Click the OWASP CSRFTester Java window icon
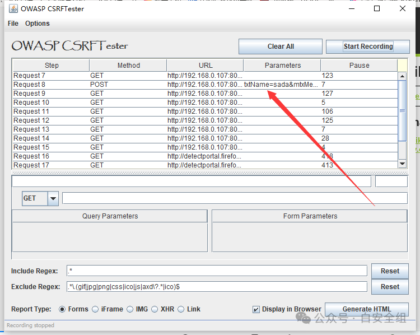This screenshot has width=420, height=335. point(13,8)
